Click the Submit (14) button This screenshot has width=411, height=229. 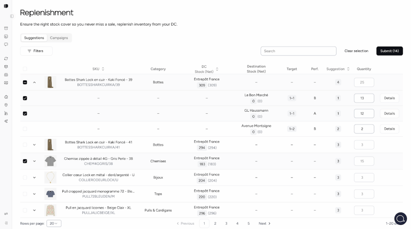(x=389, y=51)
